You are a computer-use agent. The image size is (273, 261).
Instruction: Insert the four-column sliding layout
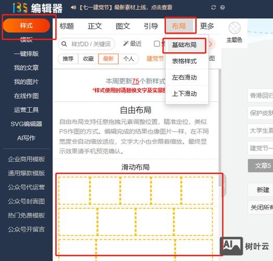(x=135, y=222)
